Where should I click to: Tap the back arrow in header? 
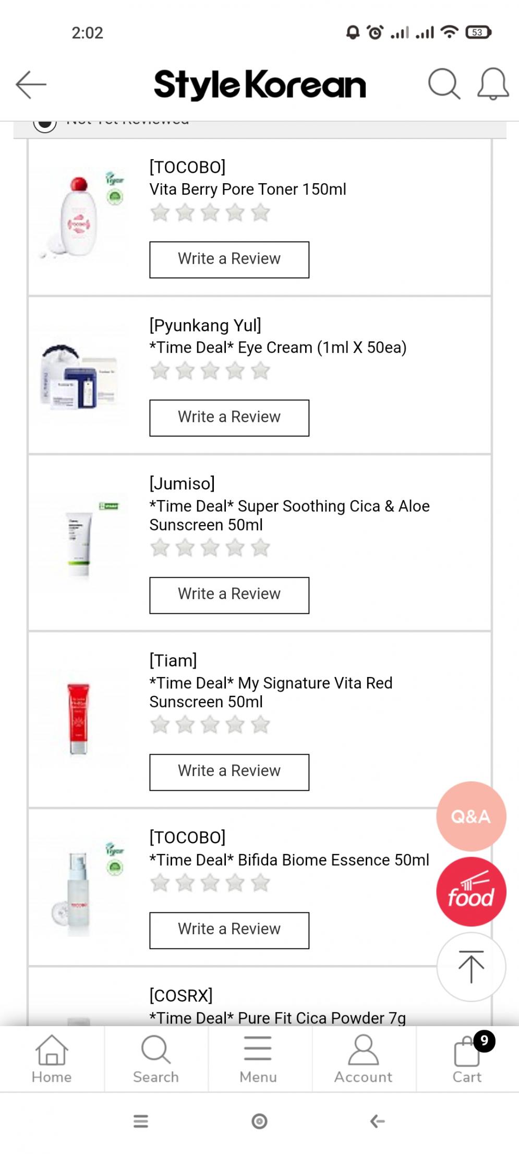(x=31, y=85)
